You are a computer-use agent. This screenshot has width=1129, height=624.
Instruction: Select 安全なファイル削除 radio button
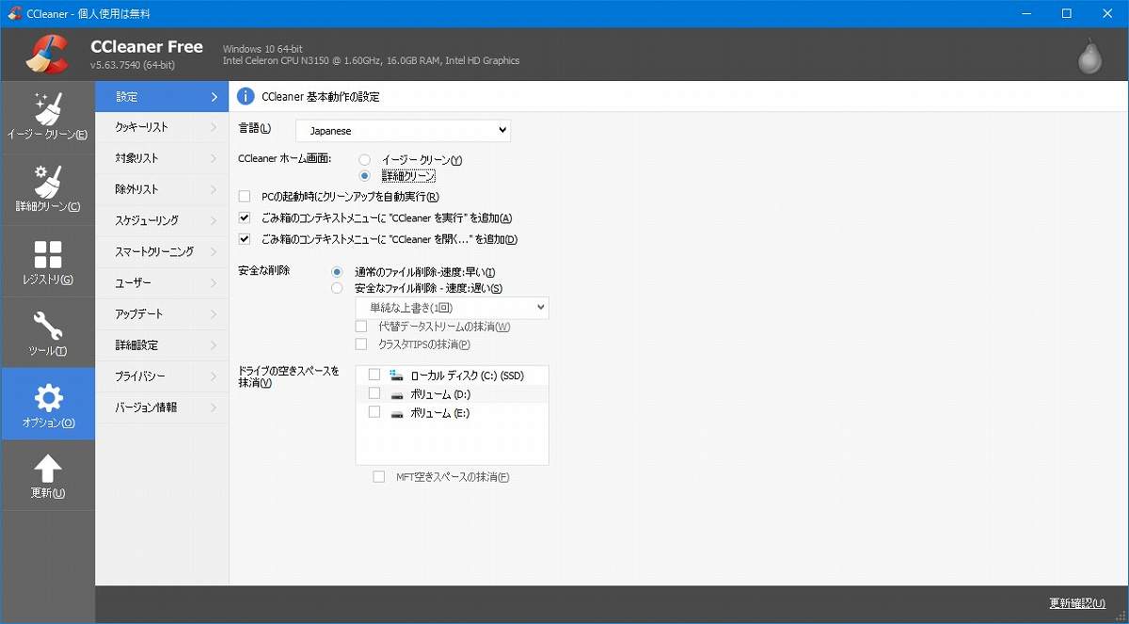click(x=337, y=288)
